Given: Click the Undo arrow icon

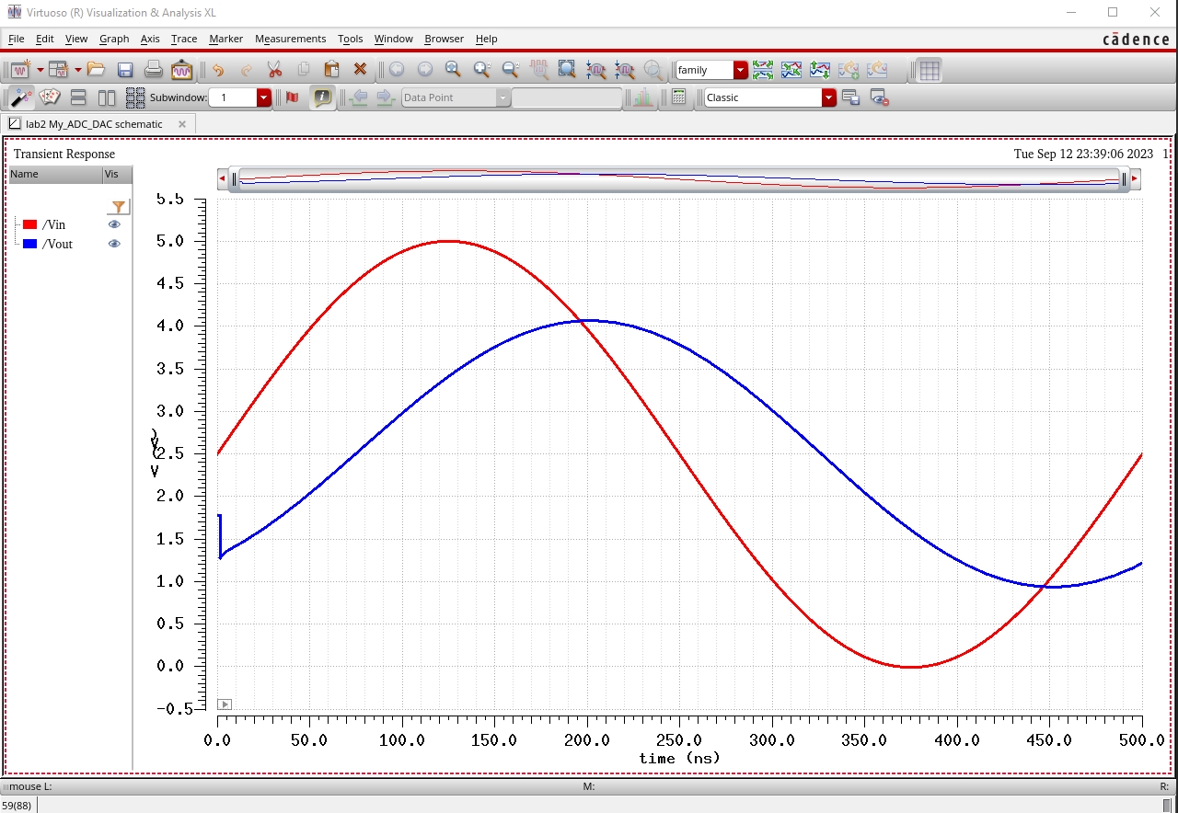Looking at the screenshot, I should tap(218, 70).
